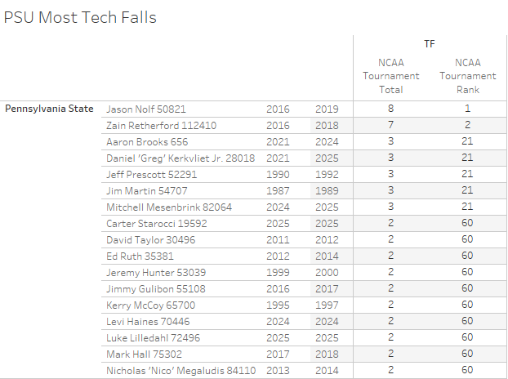Click the NCAA Tournament Rank column header

coord(467,76)
